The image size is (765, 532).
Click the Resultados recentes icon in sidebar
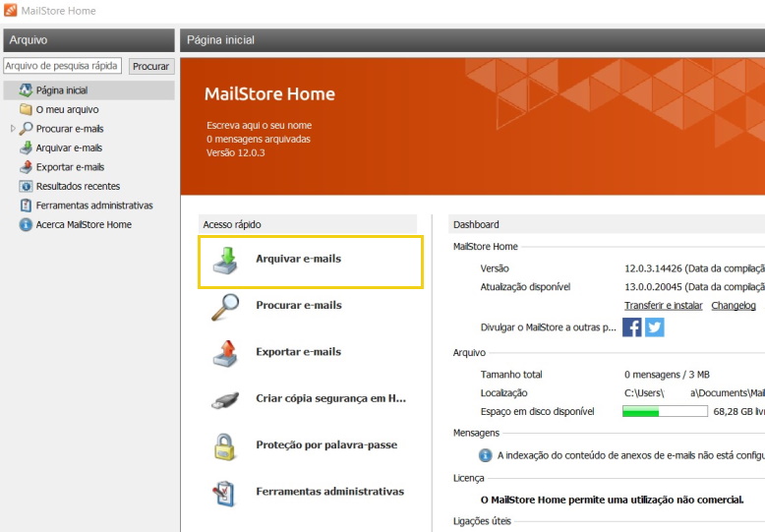pyautogui.click(x=26, y=186)
